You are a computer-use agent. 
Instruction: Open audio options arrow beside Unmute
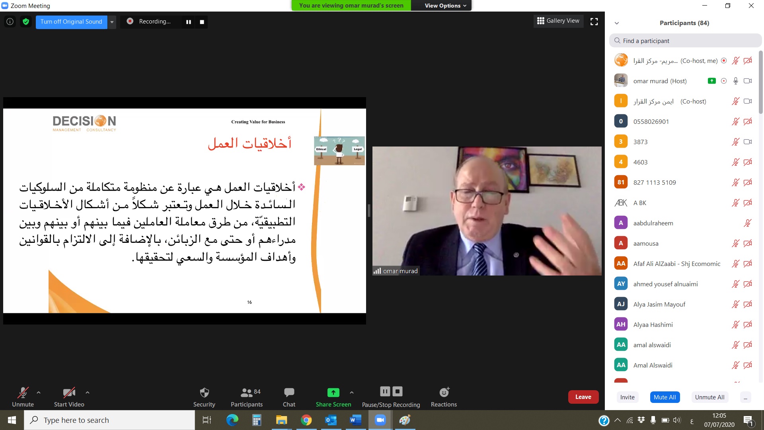(x=39, y=393)
